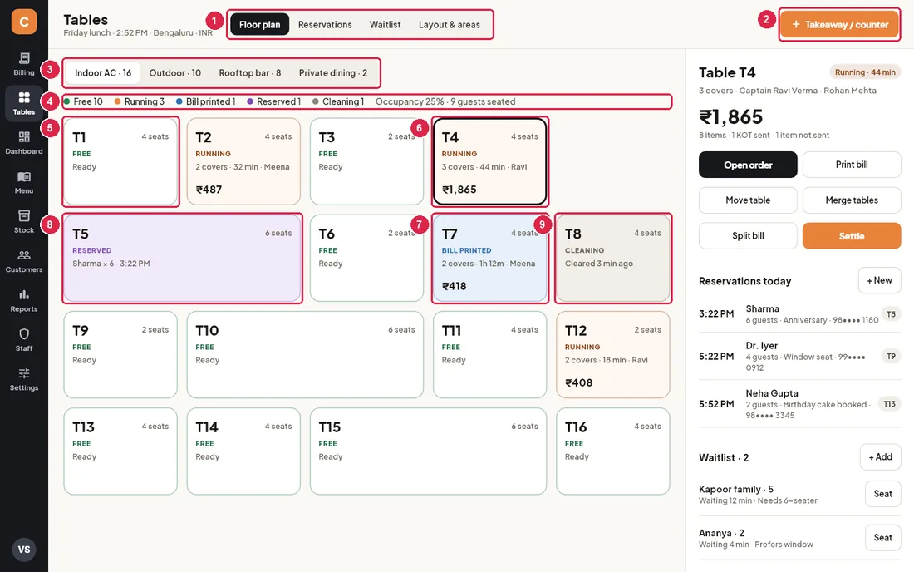The image size is (914, 572).
Task: Seat the Kapoor family
Action: tap(882, 494)
